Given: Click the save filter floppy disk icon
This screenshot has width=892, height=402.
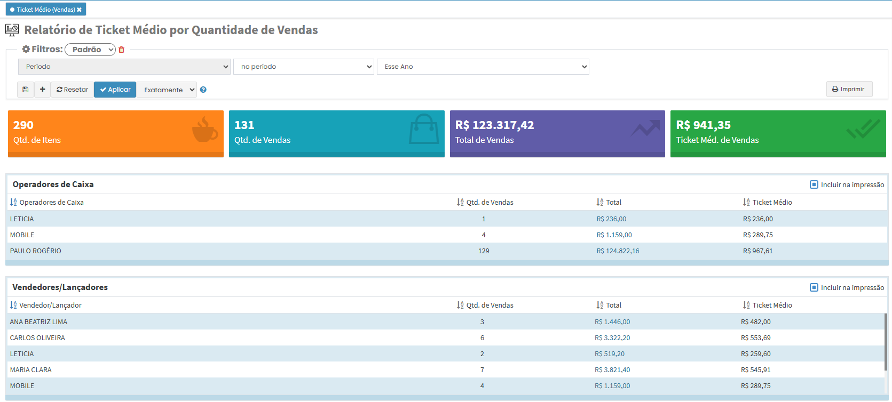Looking at the screenshot, I should (25, 90).
